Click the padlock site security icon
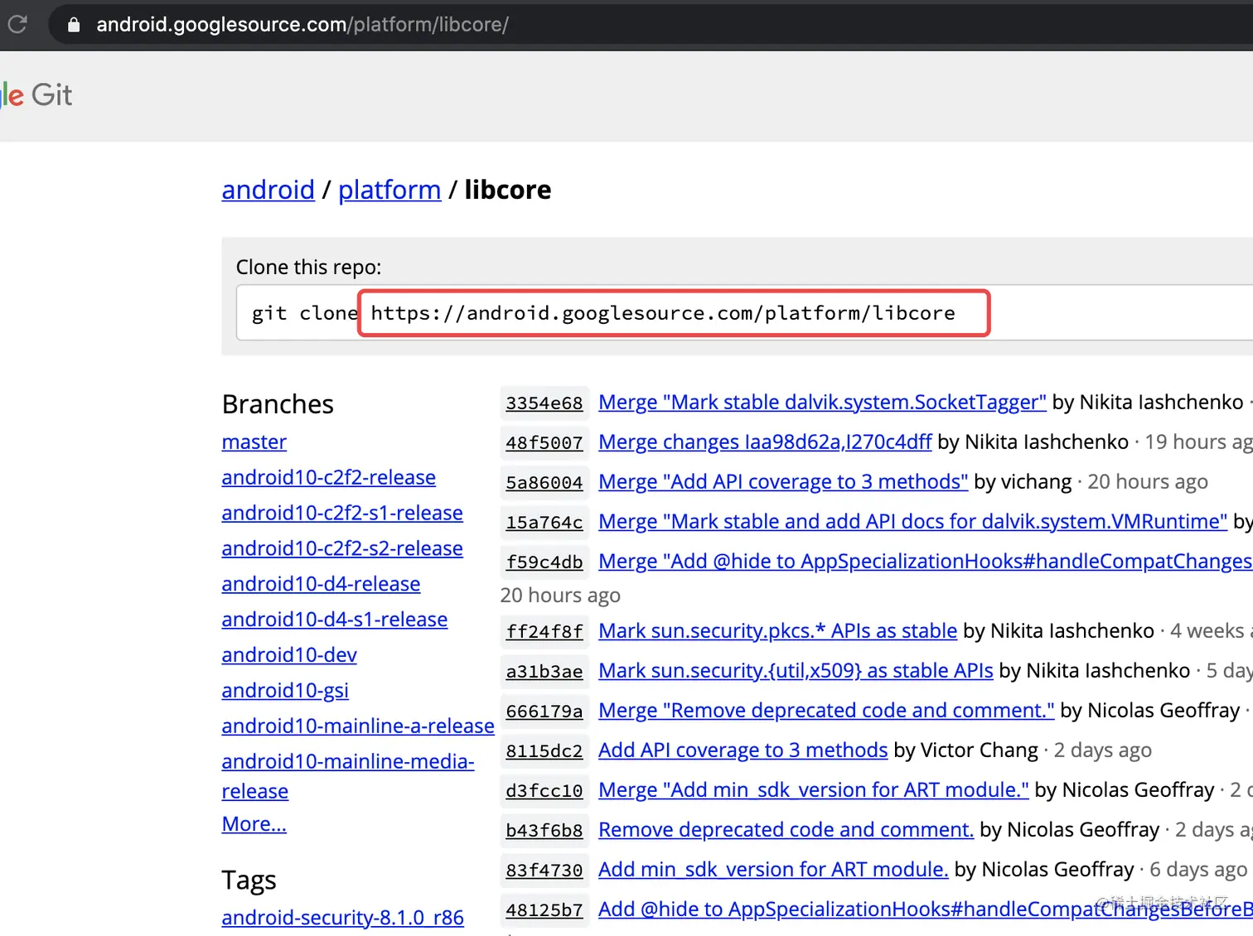 (x=74, y=25)
